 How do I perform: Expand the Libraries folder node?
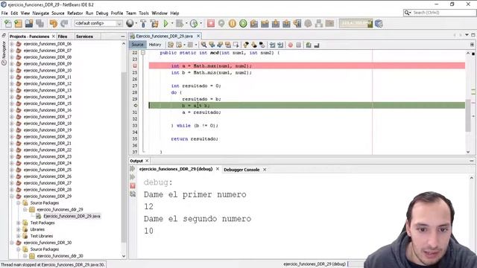point(19,229)
